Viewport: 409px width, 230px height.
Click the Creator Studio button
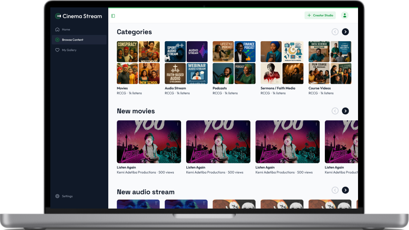(x=320, y=15)
